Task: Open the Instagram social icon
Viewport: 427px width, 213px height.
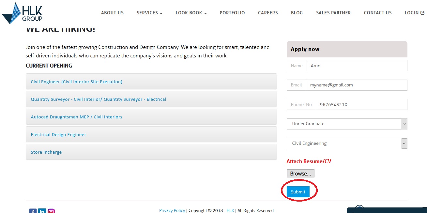Action: pyautogui.click(x=51, y=211)
